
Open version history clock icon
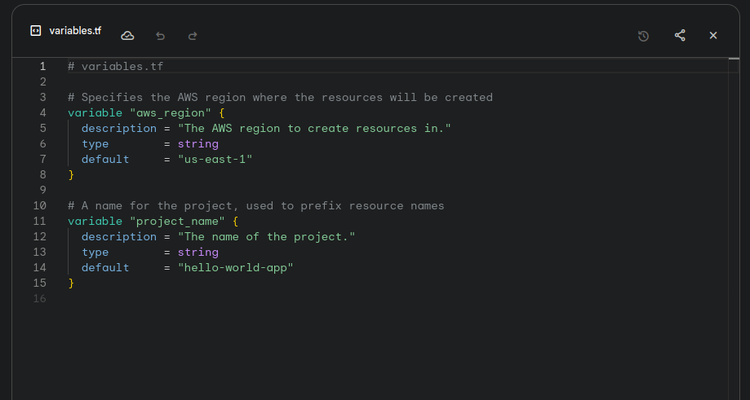click(643, 36)
